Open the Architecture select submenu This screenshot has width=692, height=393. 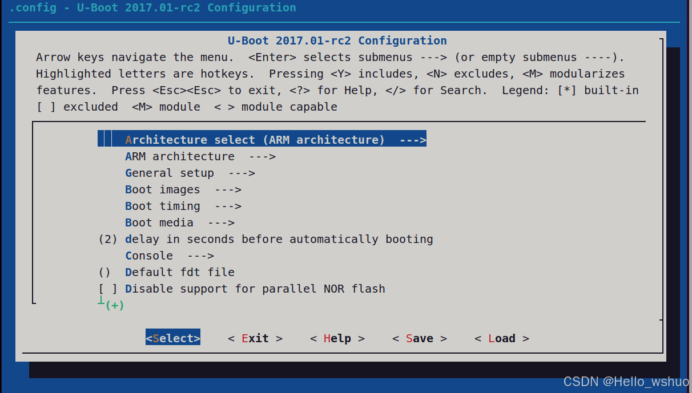262,140
